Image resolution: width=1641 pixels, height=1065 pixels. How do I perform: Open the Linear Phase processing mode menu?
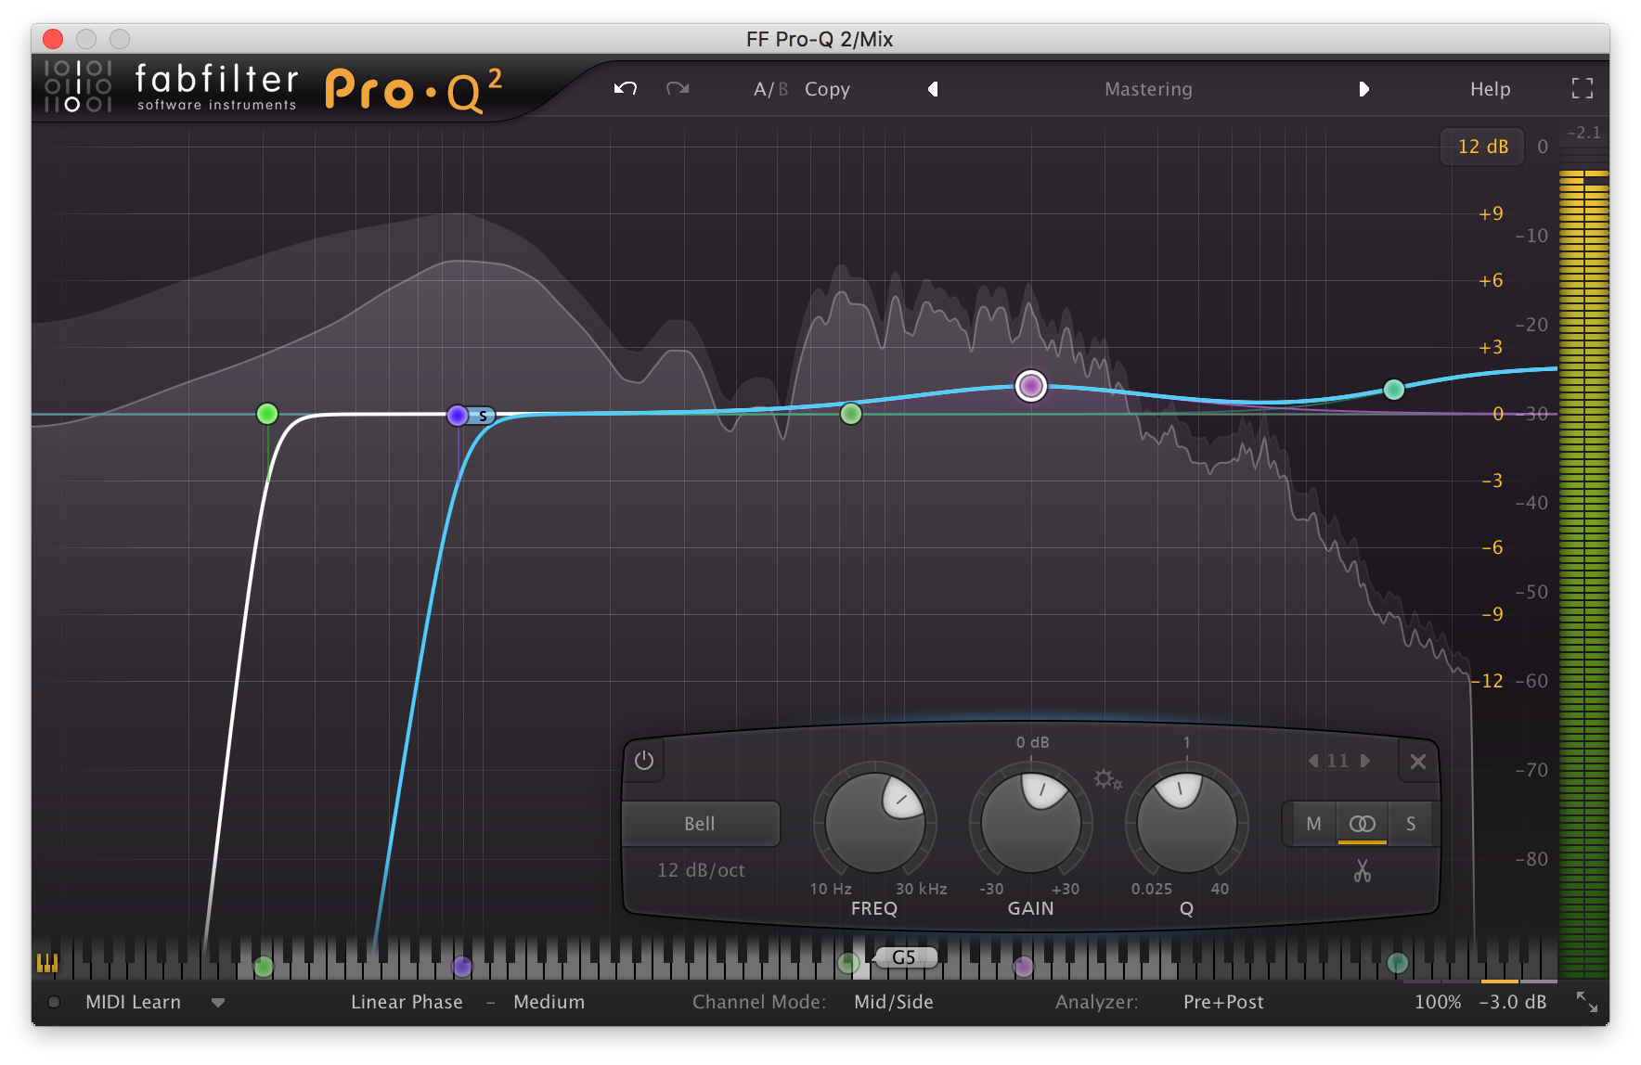pyautogui.click(x=407, y=1002)
